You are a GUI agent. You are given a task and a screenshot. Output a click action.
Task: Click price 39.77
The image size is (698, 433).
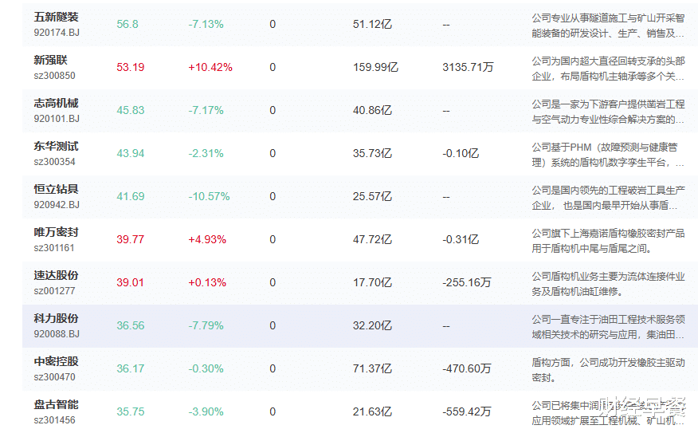(131, 240)
